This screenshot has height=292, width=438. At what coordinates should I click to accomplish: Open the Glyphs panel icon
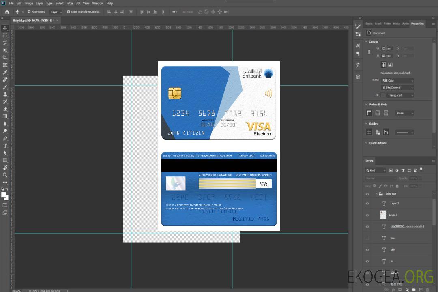358,65
